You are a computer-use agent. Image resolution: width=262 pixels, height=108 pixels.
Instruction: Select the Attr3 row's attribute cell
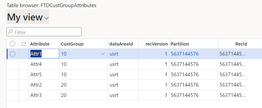point(36,95)
